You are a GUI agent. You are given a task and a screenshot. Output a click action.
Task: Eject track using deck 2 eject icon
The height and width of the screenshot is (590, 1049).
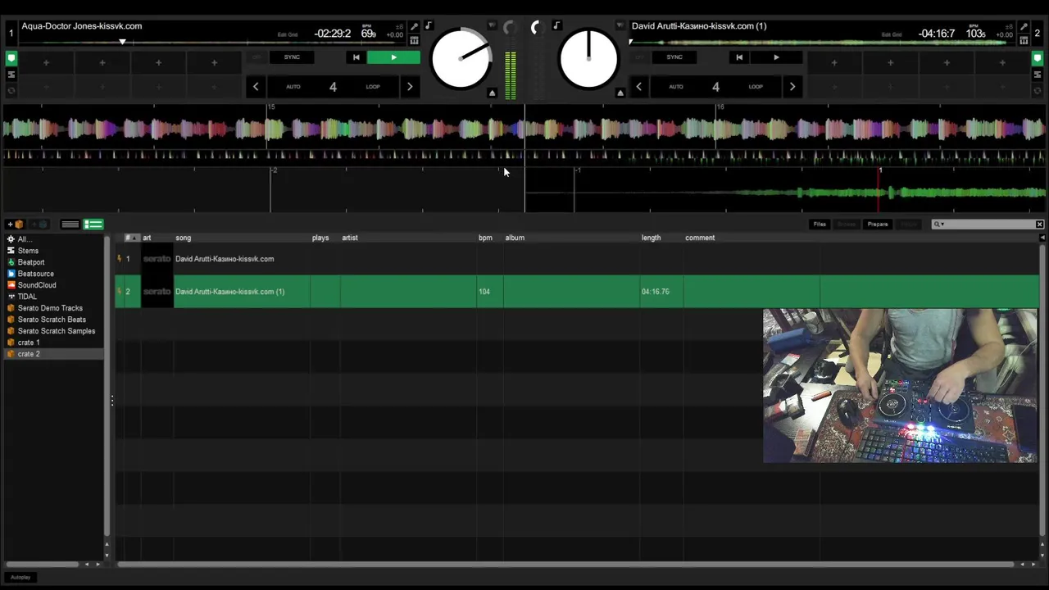tap(620, 93)
